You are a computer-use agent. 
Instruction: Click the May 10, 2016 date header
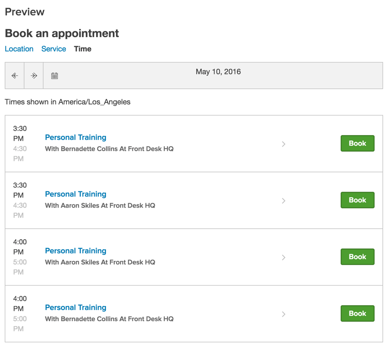[x=218, y=72]
